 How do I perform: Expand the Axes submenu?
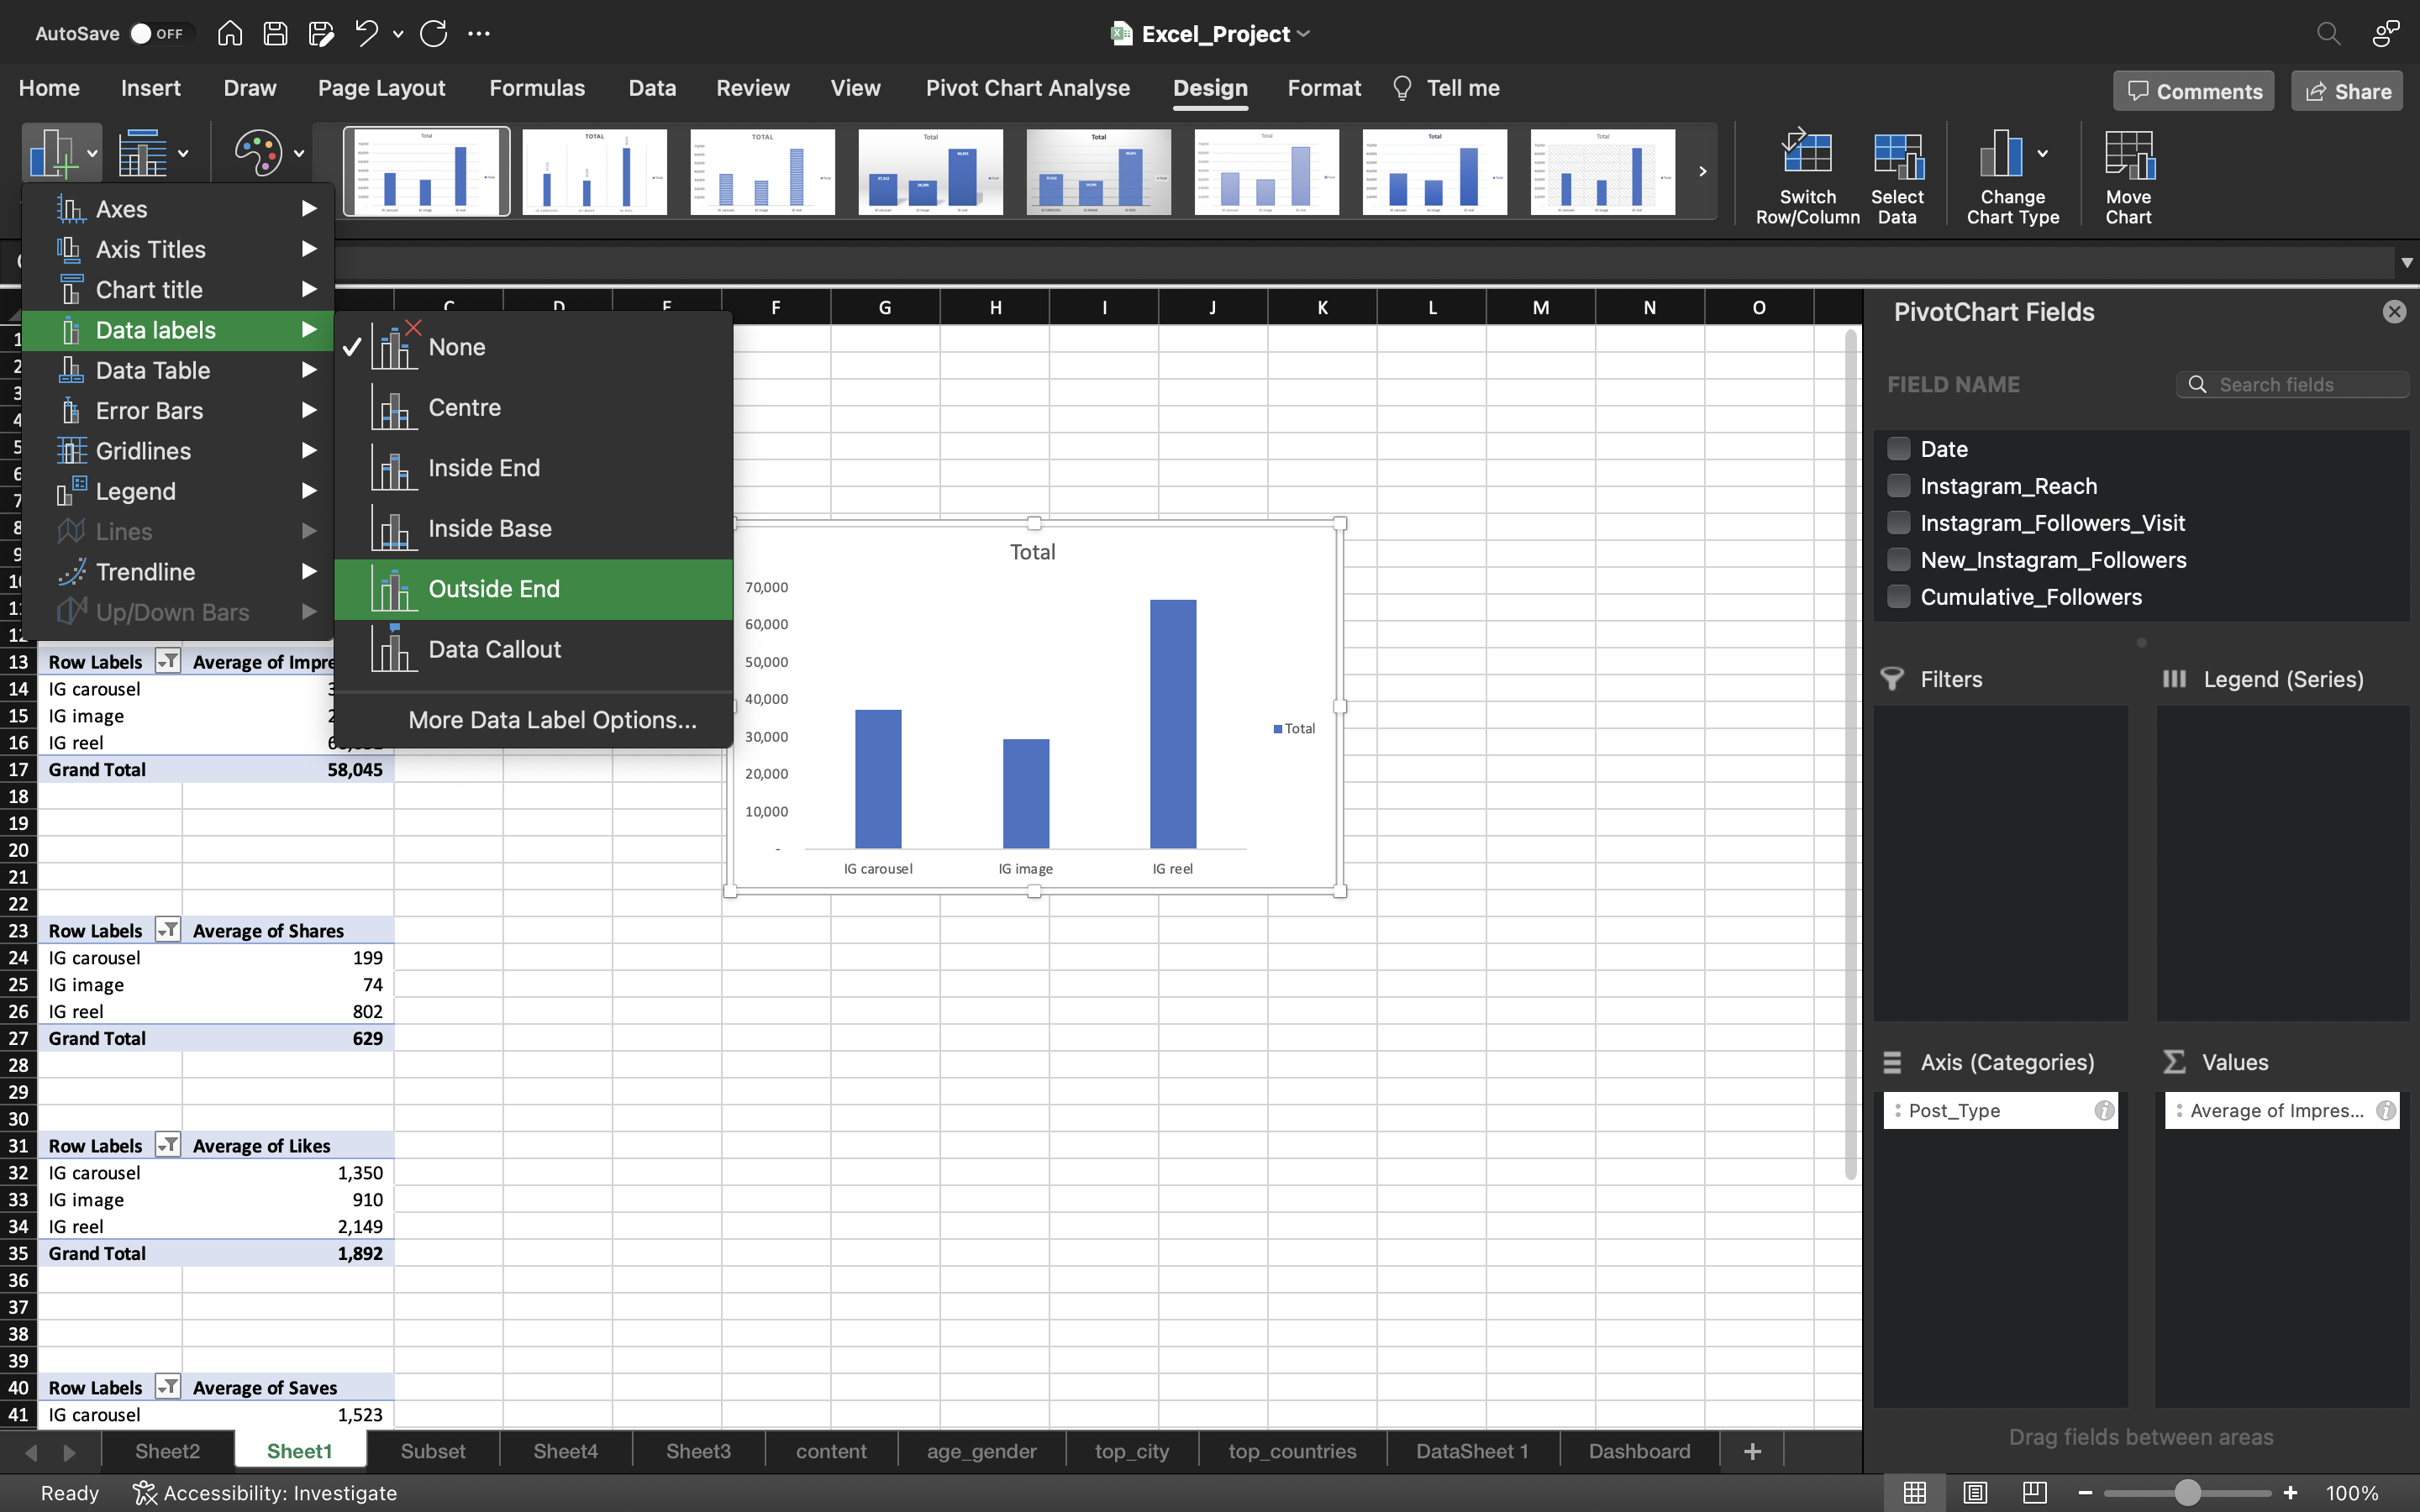pyautogui.click(x=178, y=208)
